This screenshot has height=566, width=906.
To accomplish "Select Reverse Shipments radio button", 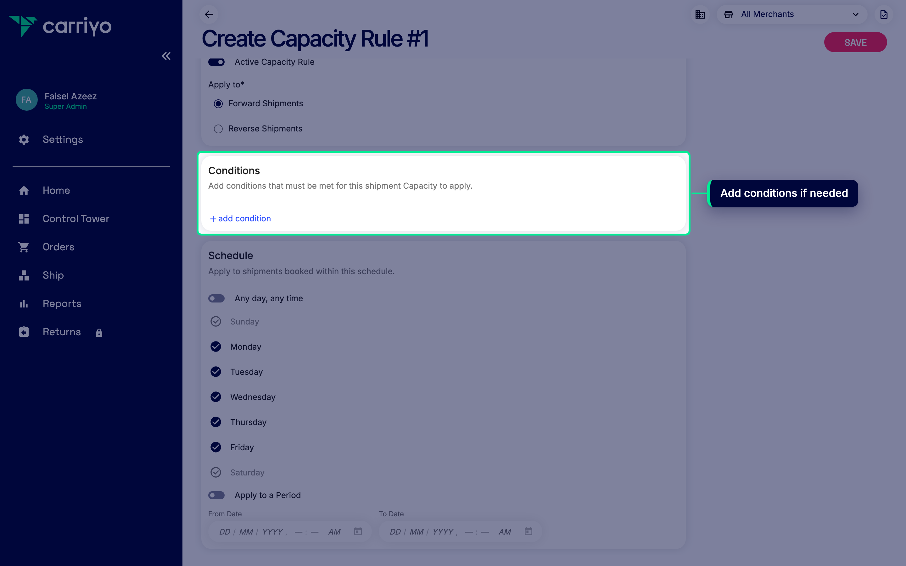I will pyautogui.click(x=218, y=129).
